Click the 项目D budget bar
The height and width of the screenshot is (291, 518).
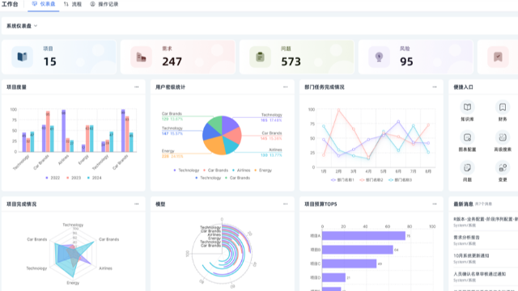[x=333, y=277]
